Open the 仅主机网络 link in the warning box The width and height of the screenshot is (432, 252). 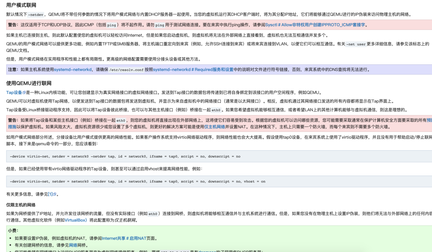(215, 127)
